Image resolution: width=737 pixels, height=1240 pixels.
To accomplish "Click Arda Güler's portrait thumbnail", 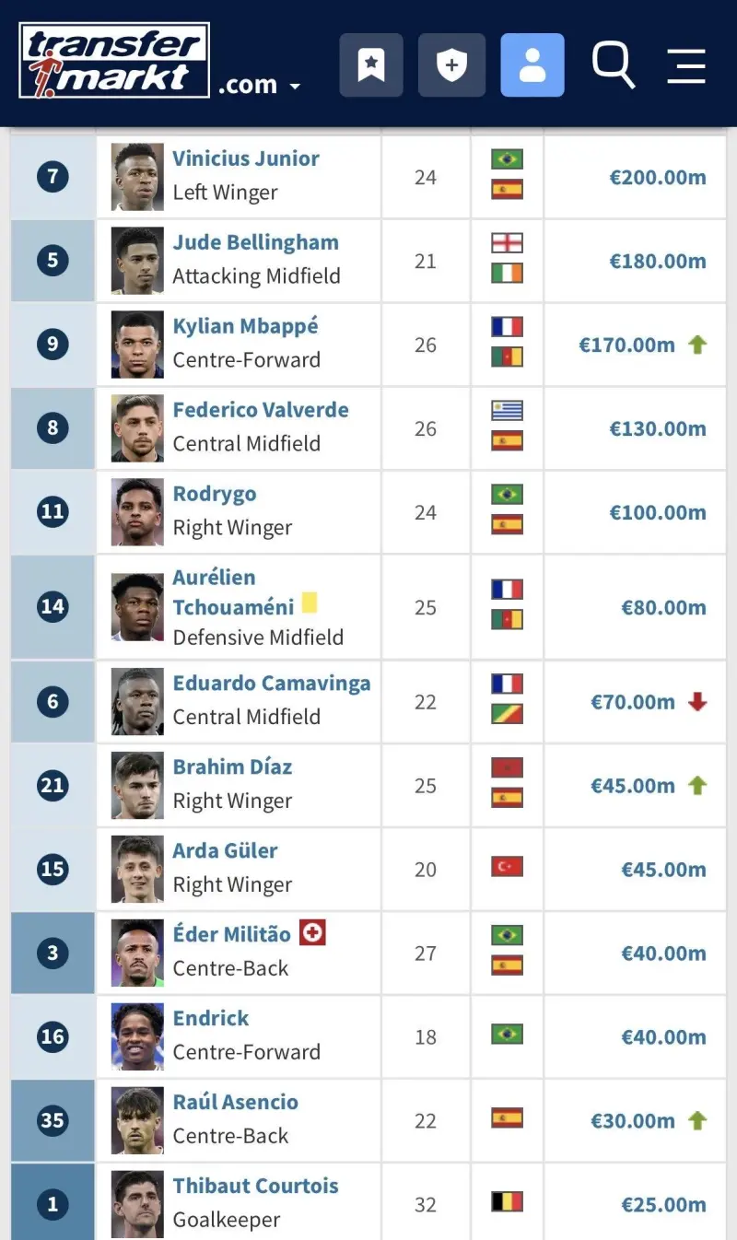I will click(x=137, y=869).
